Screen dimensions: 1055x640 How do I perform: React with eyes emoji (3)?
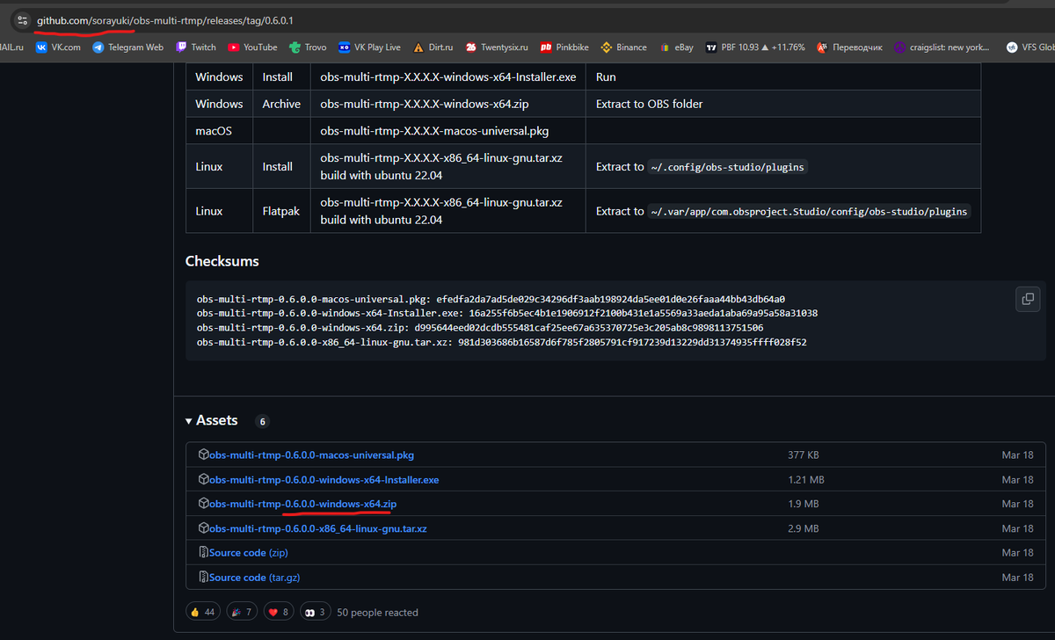tap(316, 612)
